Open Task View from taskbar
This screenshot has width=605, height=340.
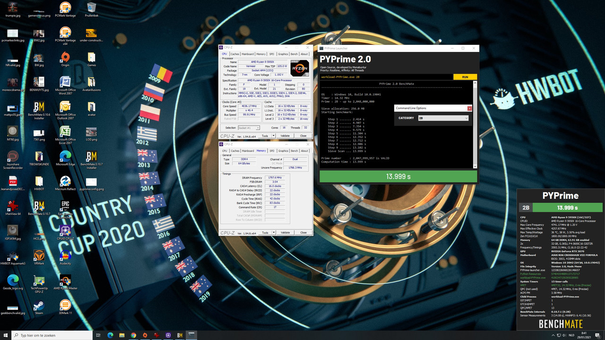click(x=98, y=335)
